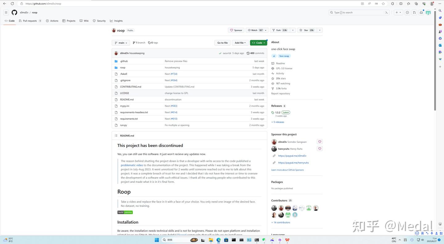The width and height of the screenshot is (444, 244).
Task: Click the s0md3v avatar in the latest commit row
Action: [116, 53]
